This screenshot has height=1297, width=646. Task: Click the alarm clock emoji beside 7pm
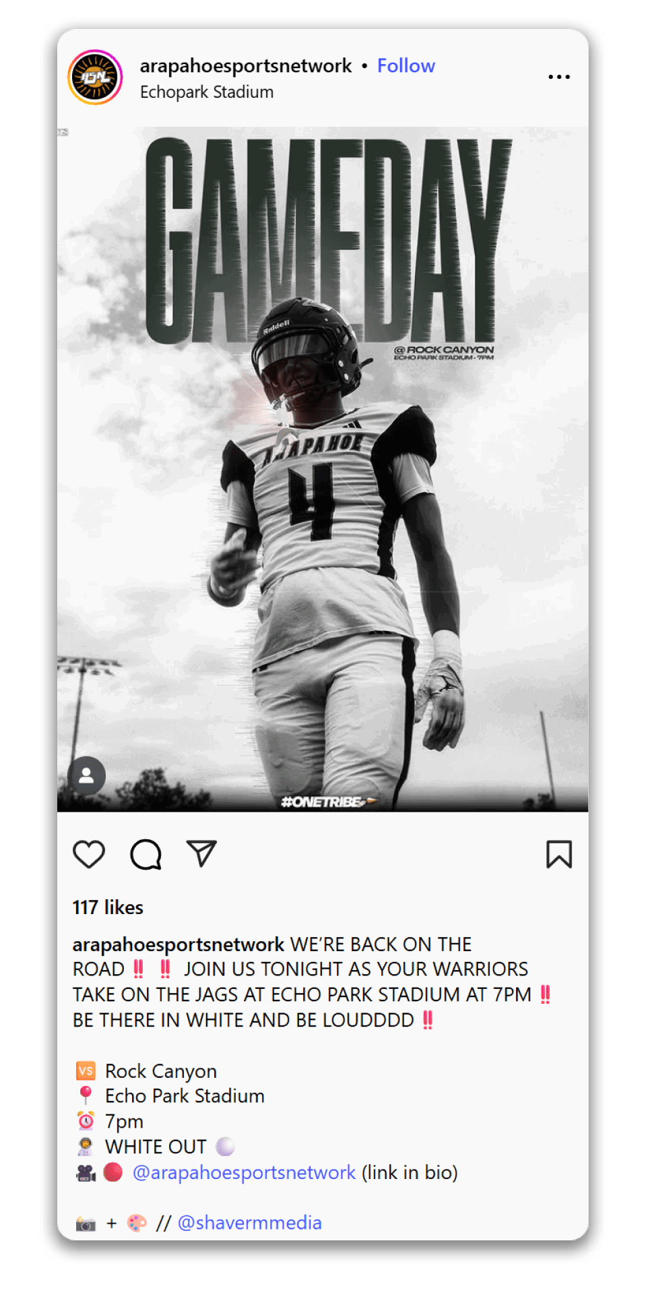(x=86, y=1121)
